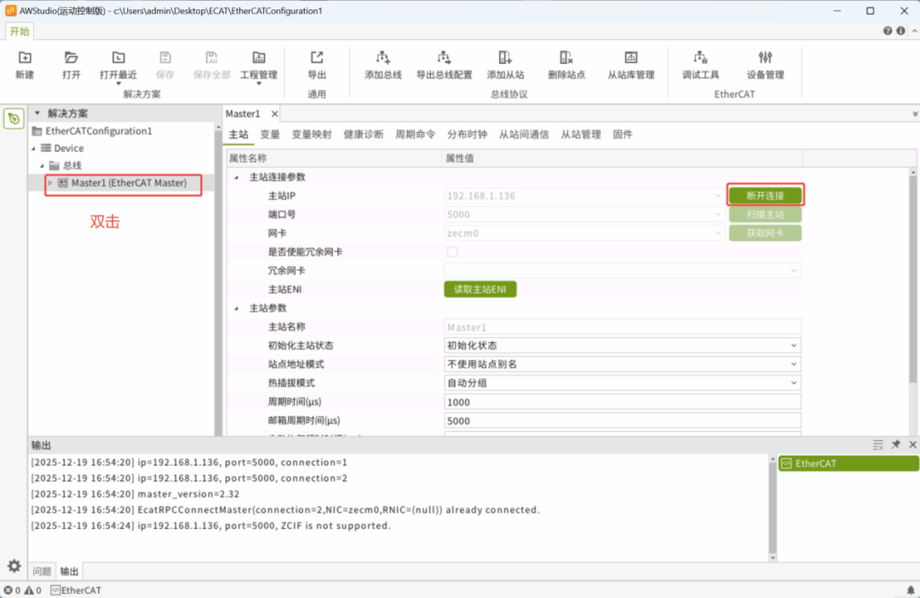Expand Master1 (EtherCAT Master) node arrow

50,183
